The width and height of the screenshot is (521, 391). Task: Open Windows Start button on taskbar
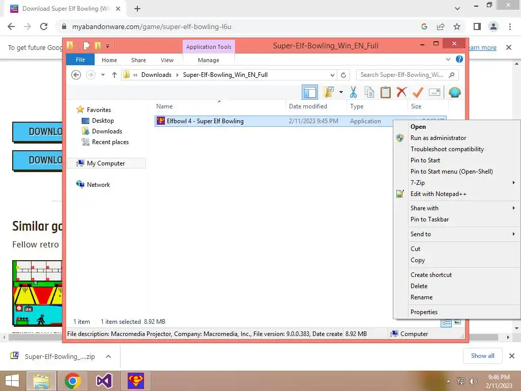coord(12,381)
